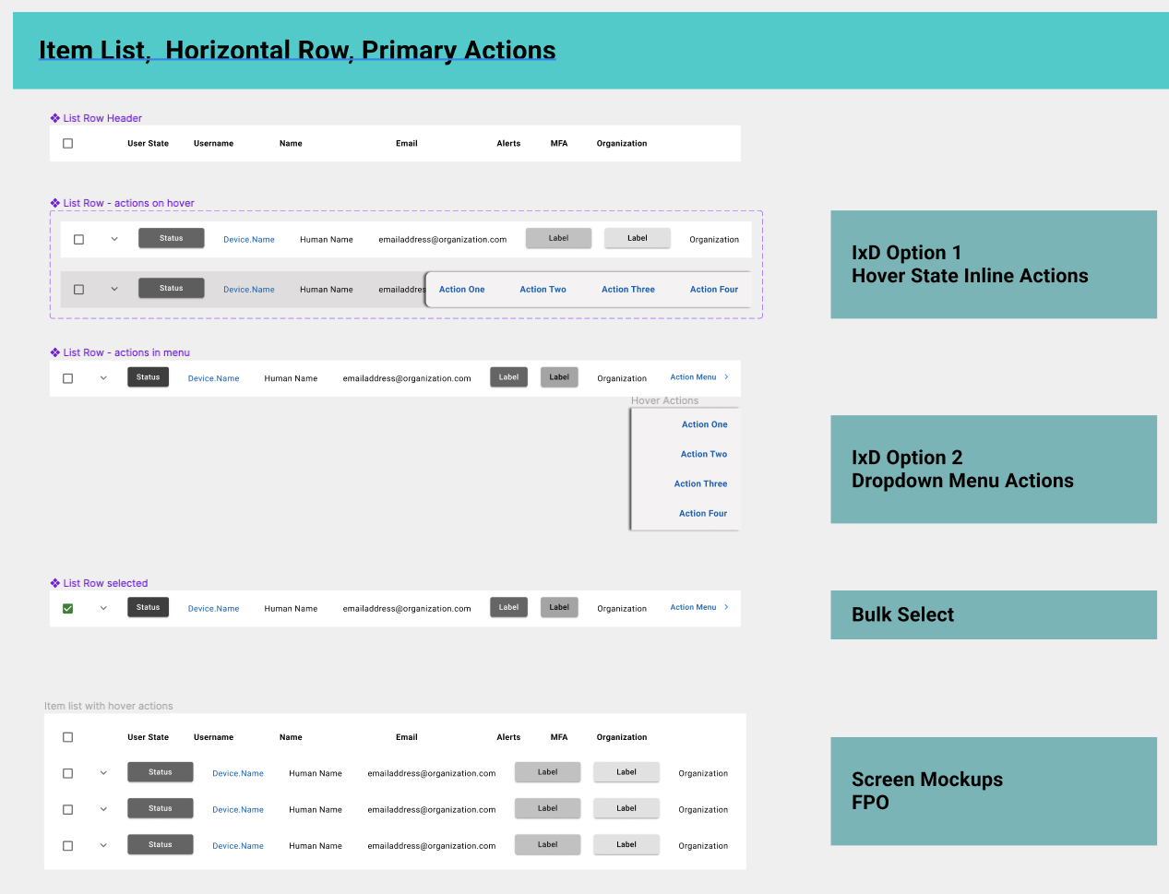Expand the chevron next to the first row's checkbox
This screenshot has width=1169, height=894.
point(113,238)
